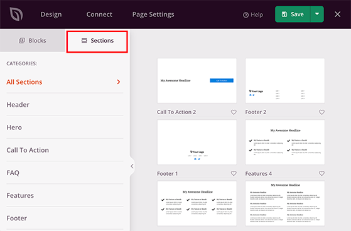This screenshot has height=231, width=351.
Task: Click the Sections tab icon
Action: [84, 41]
